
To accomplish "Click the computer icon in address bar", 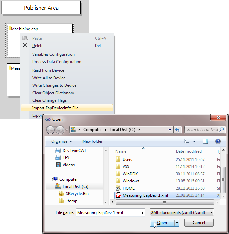I will [73, 129].
